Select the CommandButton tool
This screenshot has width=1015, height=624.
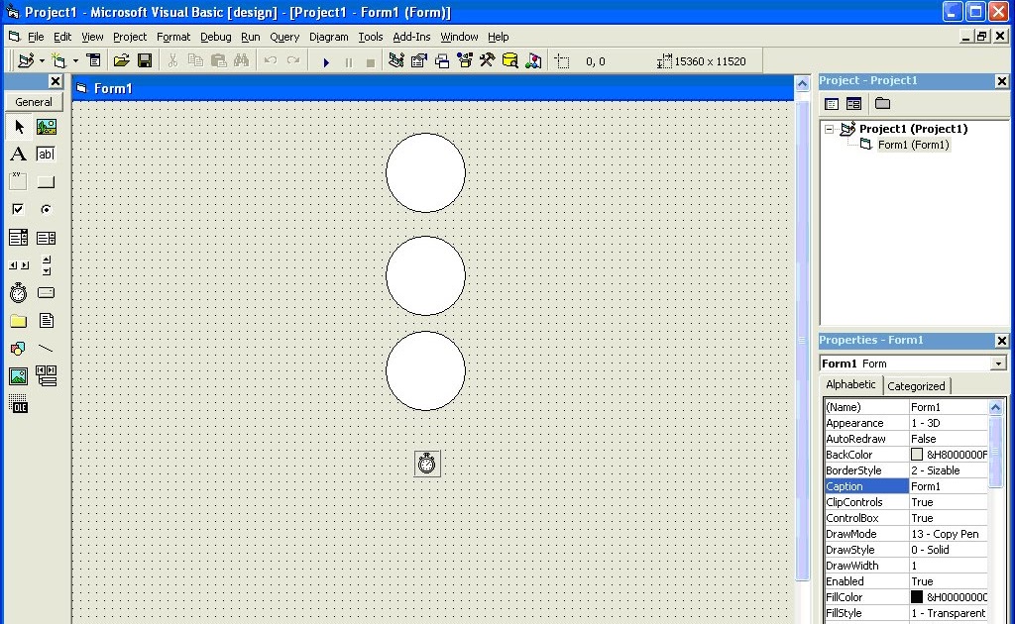(x=46, y=181)
